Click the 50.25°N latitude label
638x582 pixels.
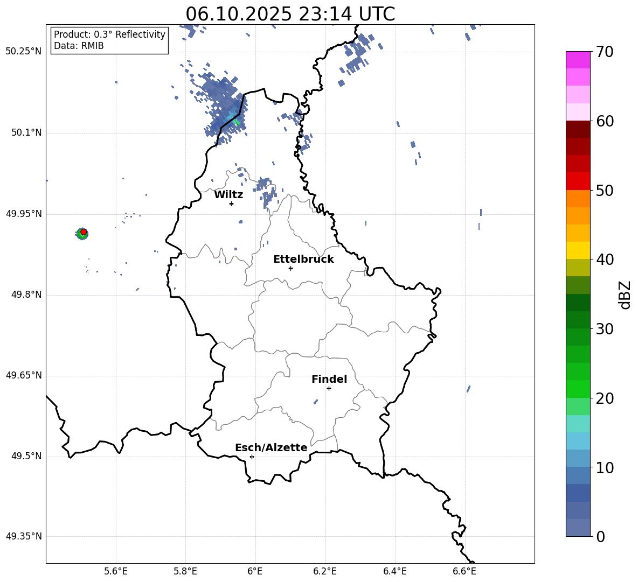[24, 52]
